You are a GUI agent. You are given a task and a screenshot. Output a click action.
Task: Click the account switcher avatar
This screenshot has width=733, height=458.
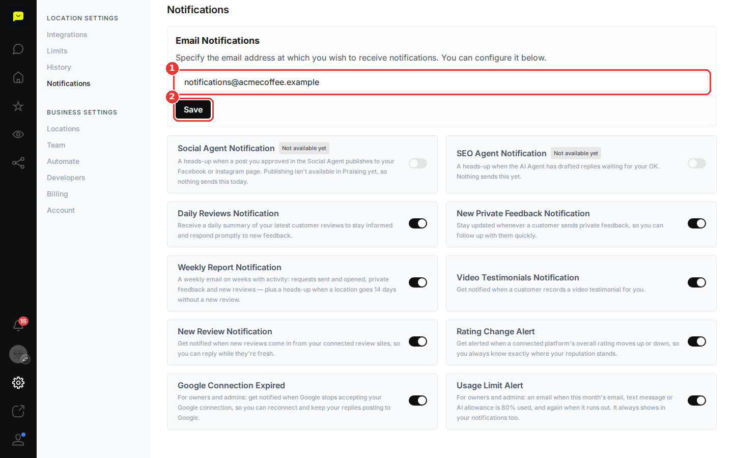coord(18,354)
